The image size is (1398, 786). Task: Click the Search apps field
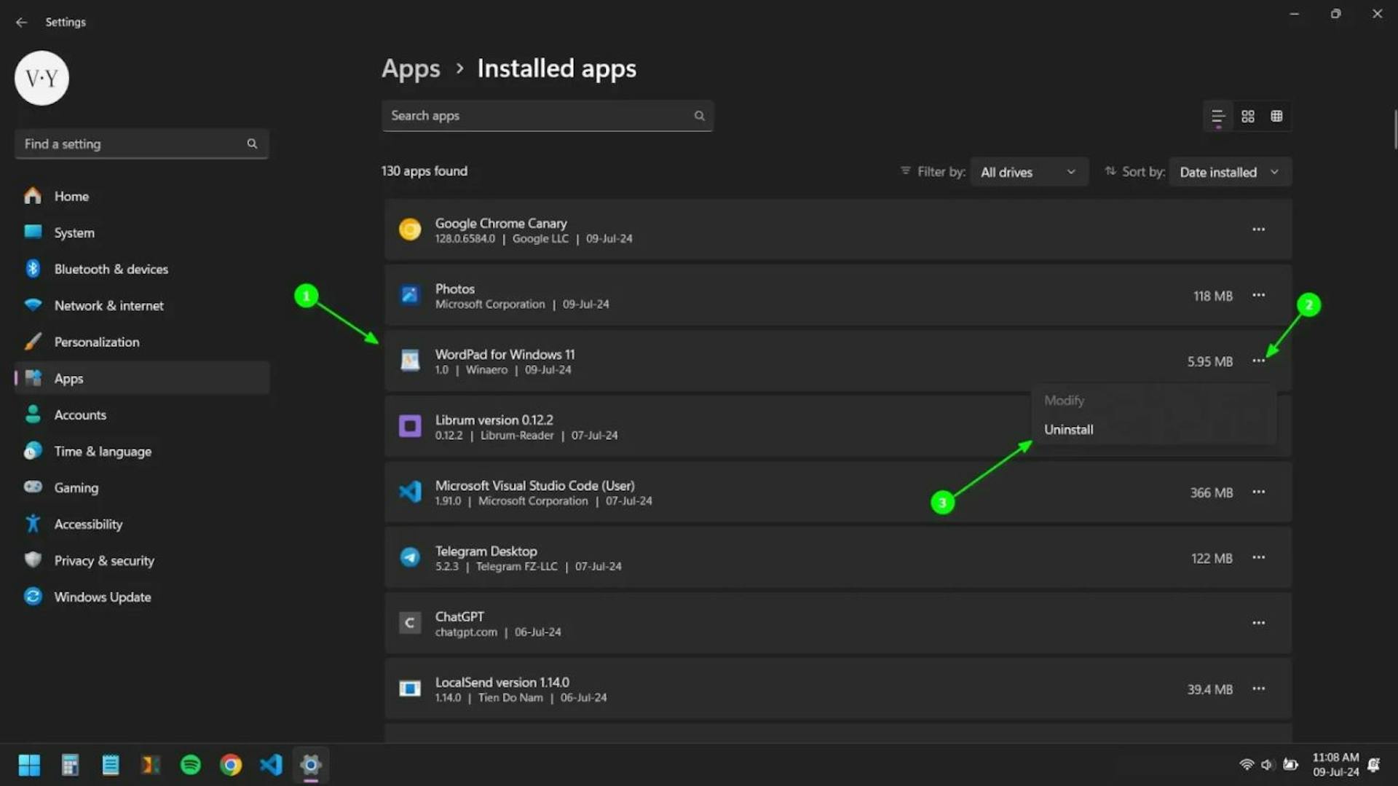click(539, 116)
